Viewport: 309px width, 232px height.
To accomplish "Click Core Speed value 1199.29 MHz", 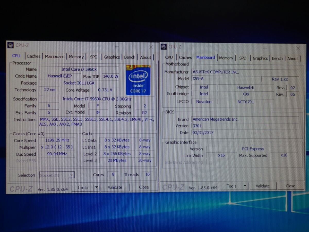I will pos(57,140).
